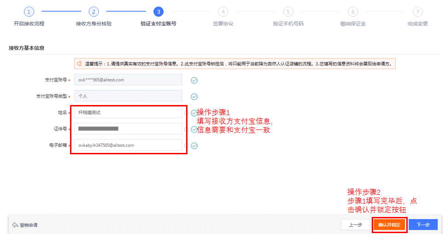445x234 pixels.
Task: Click step 7 circle 完成变更
Action: coord(417,12)
